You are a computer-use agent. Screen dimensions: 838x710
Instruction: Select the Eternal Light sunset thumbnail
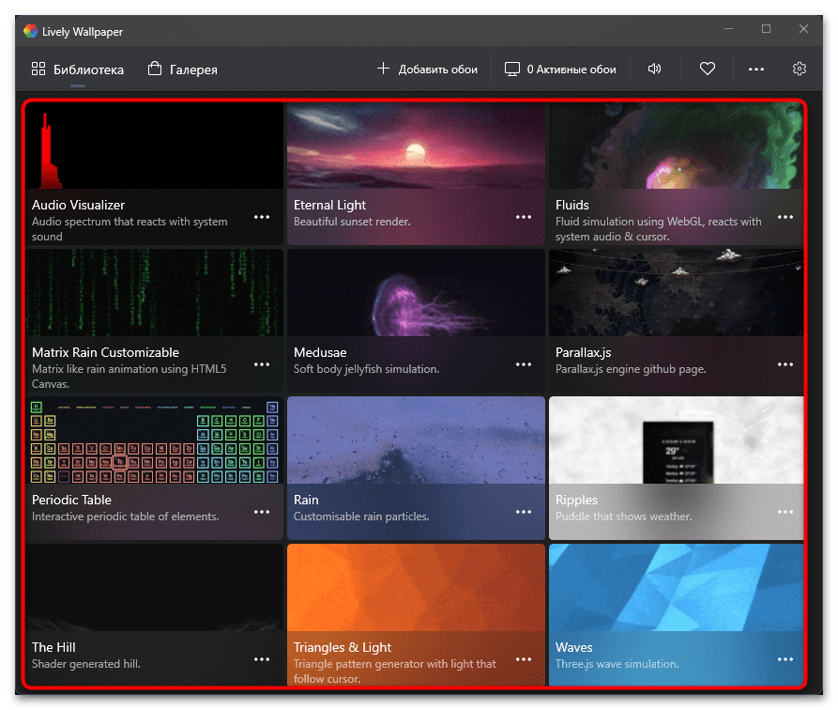[416, 146]
